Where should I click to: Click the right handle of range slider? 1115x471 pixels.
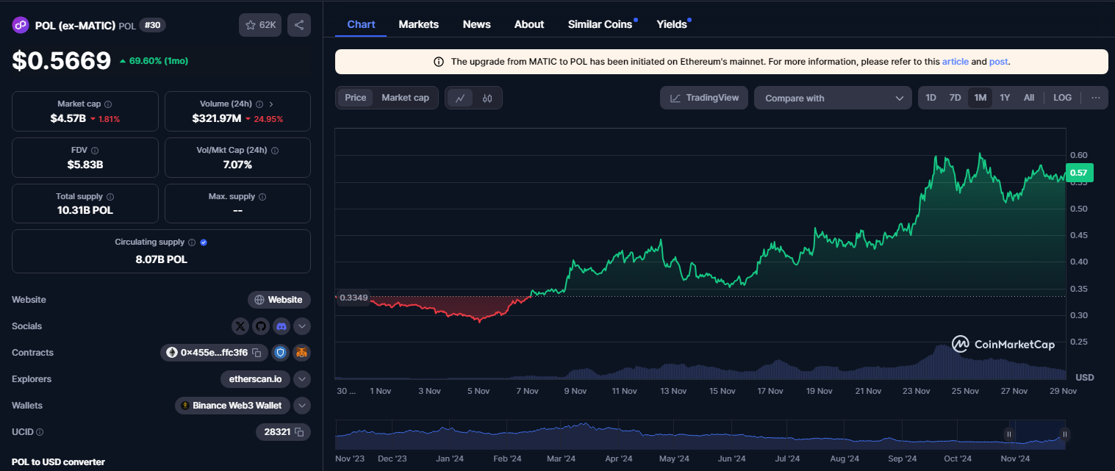(1064, 434)
